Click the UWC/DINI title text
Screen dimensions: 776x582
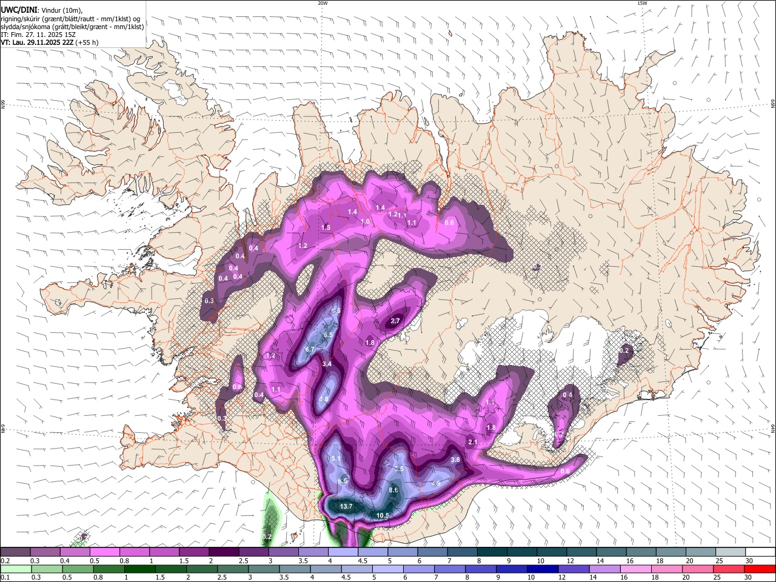click(18, 10)
